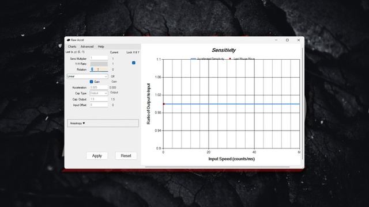Click the Accelerated Sensitivity legend entry

click(208, 59)
